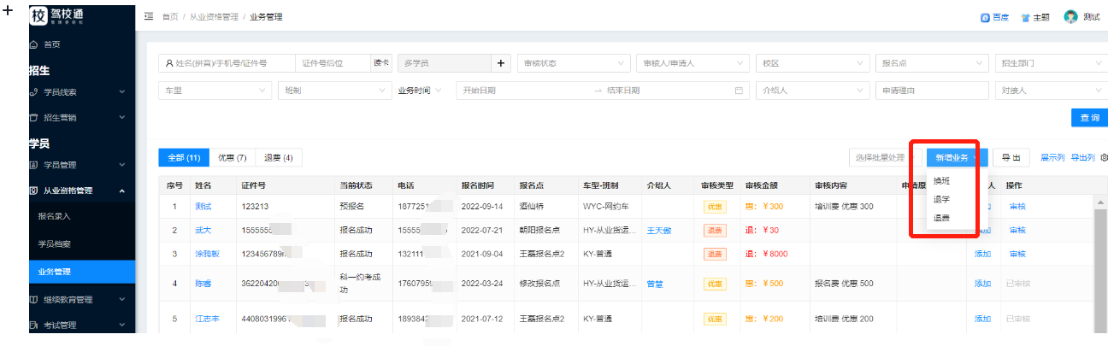The image size is (1108, 346).
Task: Collapse the sidebar with the hamburger icon
Action: 149,17
